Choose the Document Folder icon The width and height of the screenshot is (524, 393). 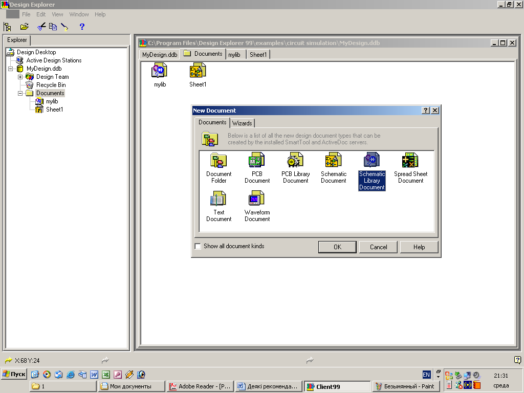point(219,161)
